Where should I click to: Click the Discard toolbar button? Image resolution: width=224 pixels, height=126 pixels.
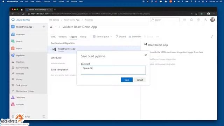[x=121, y=37]
